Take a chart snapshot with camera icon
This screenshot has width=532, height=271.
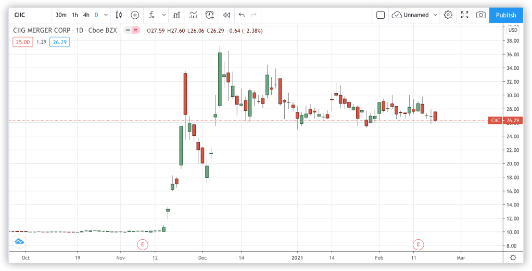(481, 15)
